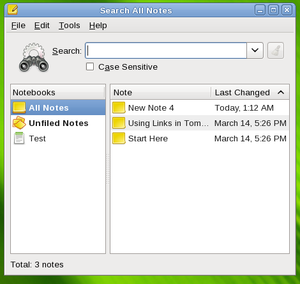
Task: Click the Using Links in Tomboy note icon
Action: [x=119, y=123]
